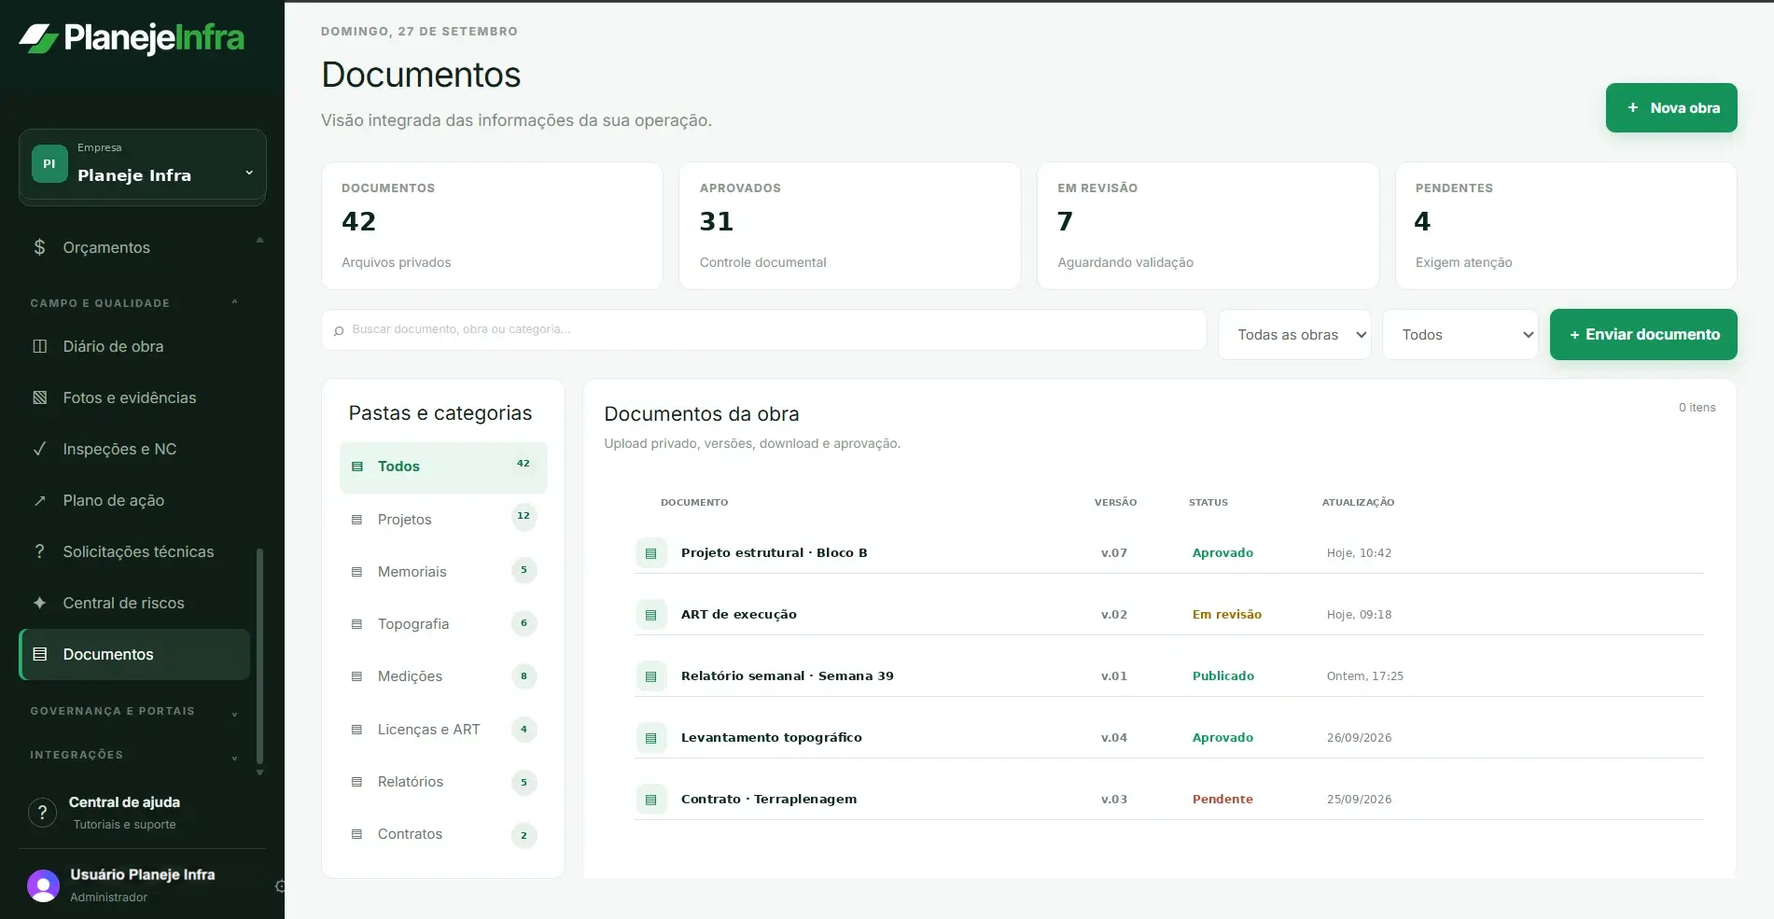1774x919 pixels.
Task: Select the Todos folder category
Action: (x=443, y=466)
